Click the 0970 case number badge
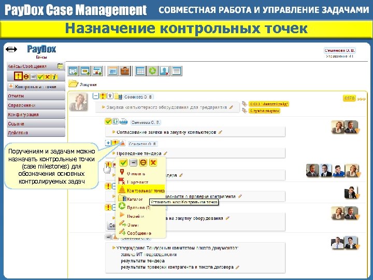The image size is (373, 280). 350,98
